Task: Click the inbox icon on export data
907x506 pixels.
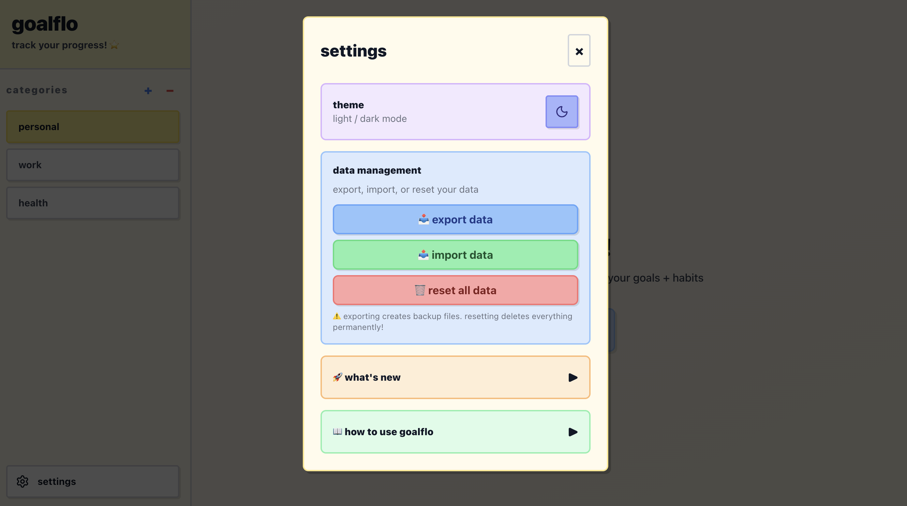Action: coord(423,219)
